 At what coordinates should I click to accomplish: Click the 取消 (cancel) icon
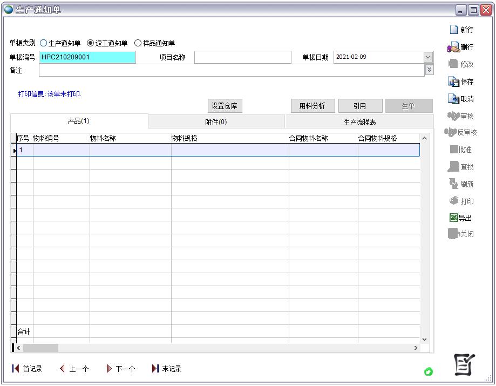pyautogui.click(x=460, y=99)
